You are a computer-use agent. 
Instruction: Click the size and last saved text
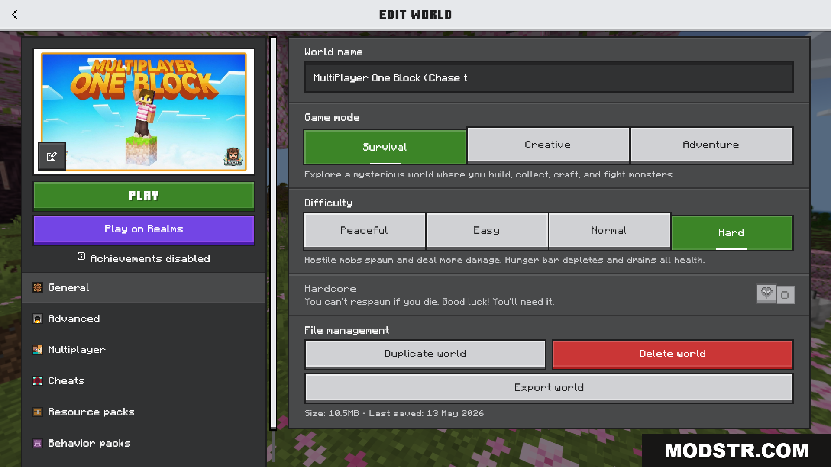click(394, 413)
